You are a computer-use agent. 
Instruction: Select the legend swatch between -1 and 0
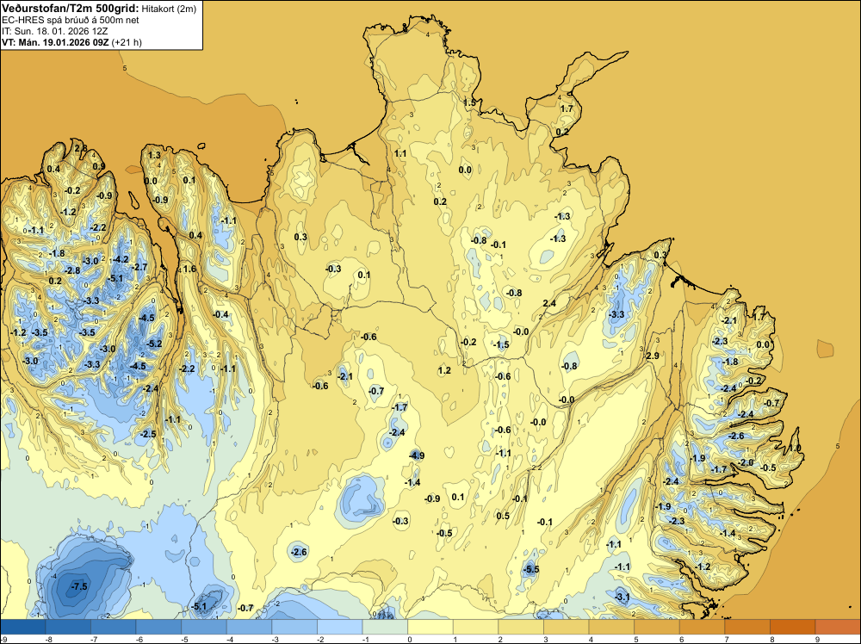click(x=385, y=627)
